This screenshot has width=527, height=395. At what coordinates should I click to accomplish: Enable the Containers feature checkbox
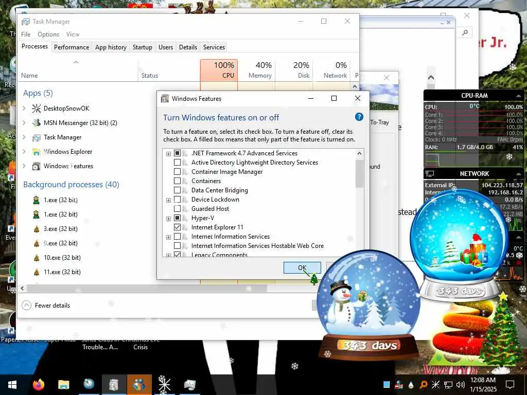coord(177,181)
